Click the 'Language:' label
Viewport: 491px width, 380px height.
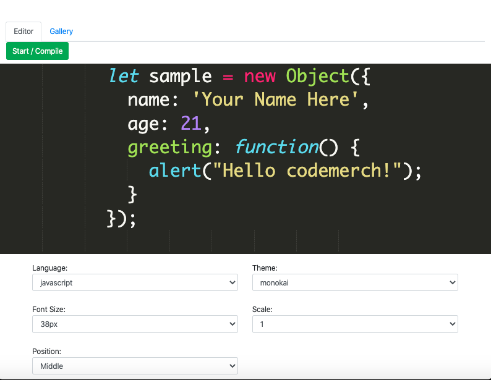pyautogui.click(x=50, y=268)
